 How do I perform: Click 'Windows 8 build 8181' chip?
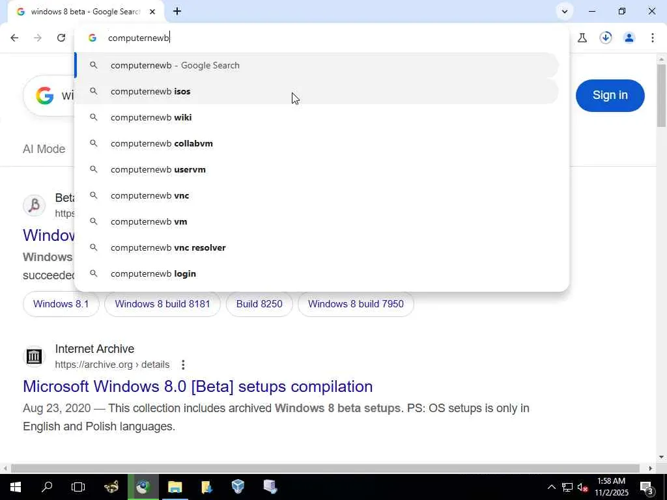(162, 304)
